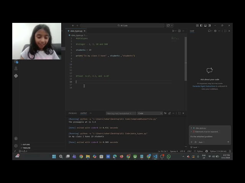
Task: Open the Generate Agent Instructions link
Action: [204, 86]
